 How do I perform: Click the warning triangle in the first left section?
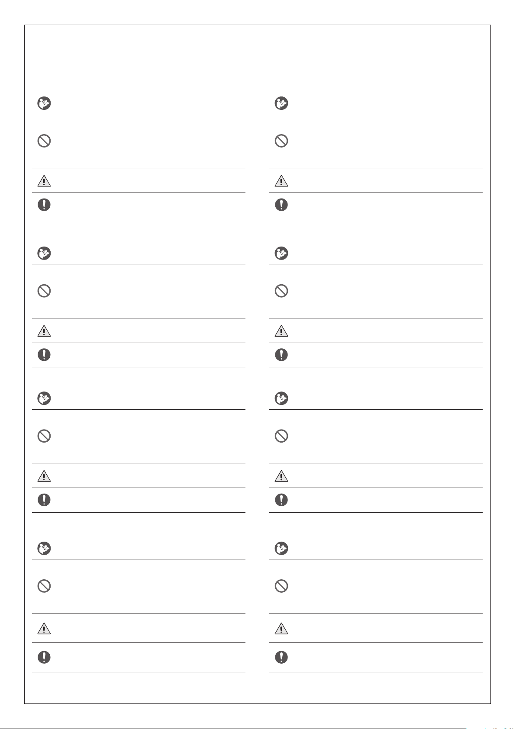pos(44,181)
